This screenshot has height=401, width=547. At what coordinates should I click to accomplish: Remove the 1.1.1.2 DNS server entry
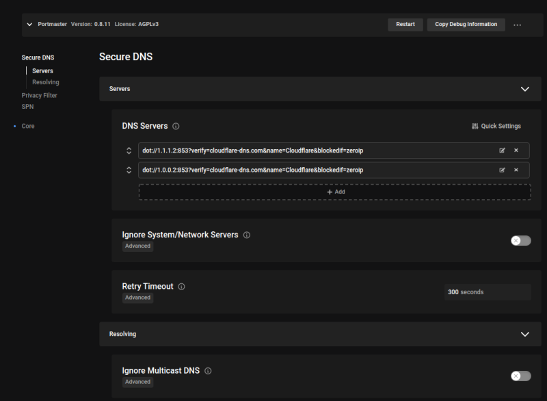click(516, 151)
